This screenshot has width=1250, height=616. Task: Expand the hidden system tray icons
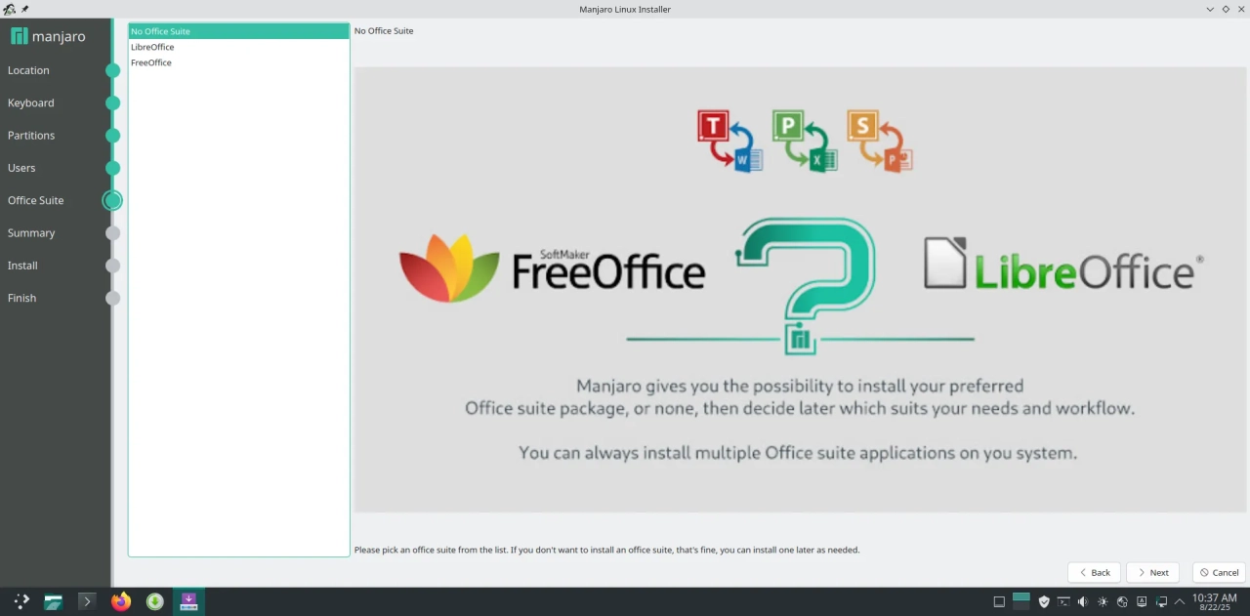tap(1180, 601)
